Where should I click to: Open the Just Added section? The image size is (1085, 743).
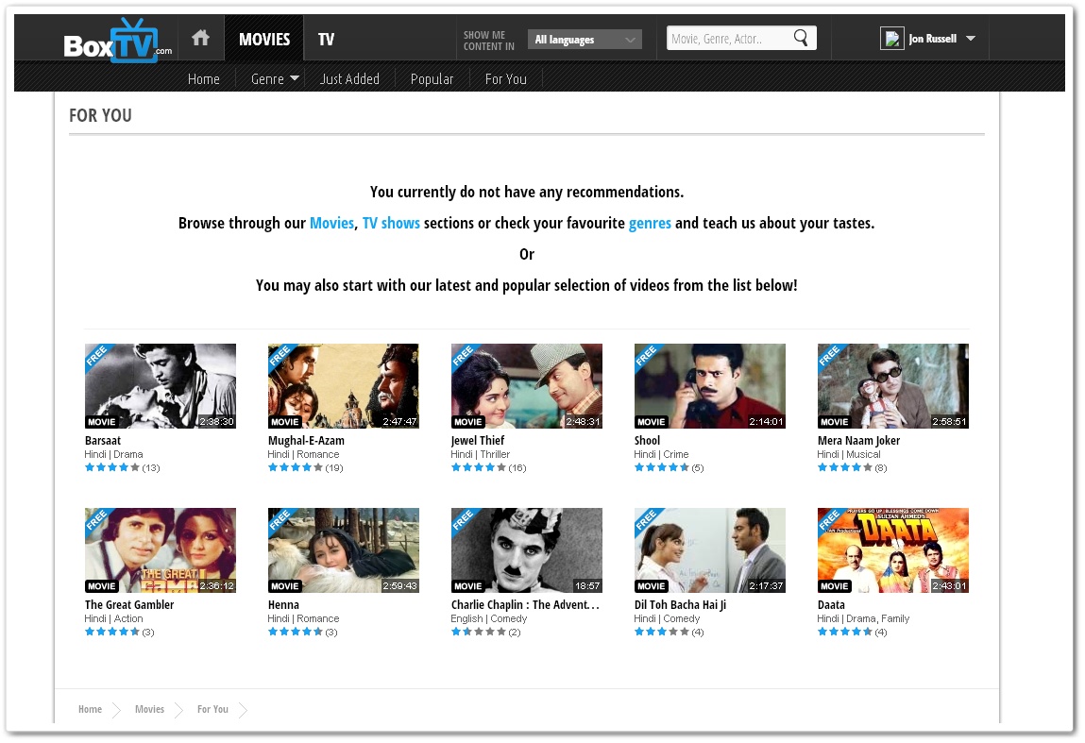coord(349,78)
